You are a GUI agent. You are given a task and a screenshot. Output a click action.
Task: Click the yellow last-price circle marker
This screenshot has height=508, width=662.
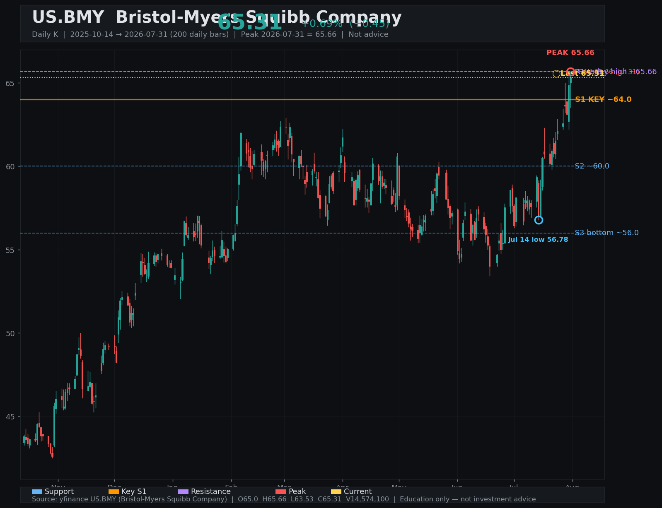click(556, 74)
